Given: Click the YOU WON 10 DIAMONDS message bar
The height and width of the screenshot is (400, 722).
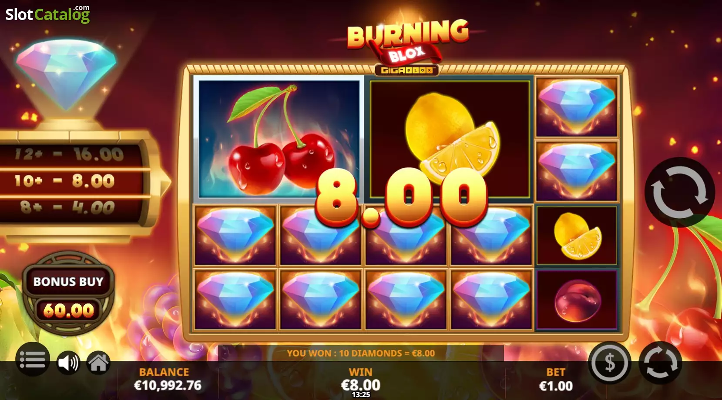Looking at the screenshot, I should click(361, 353).
